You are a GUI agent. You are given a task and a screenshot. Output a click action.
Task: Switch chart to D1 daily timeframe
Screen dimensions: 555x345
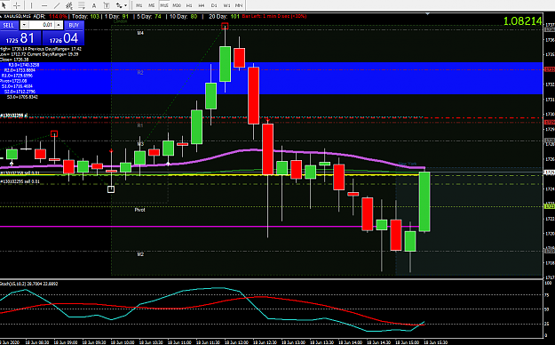214,5
